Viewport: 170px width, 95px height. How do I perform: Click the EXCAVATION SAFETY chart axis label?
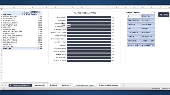[x=59, y=30]
